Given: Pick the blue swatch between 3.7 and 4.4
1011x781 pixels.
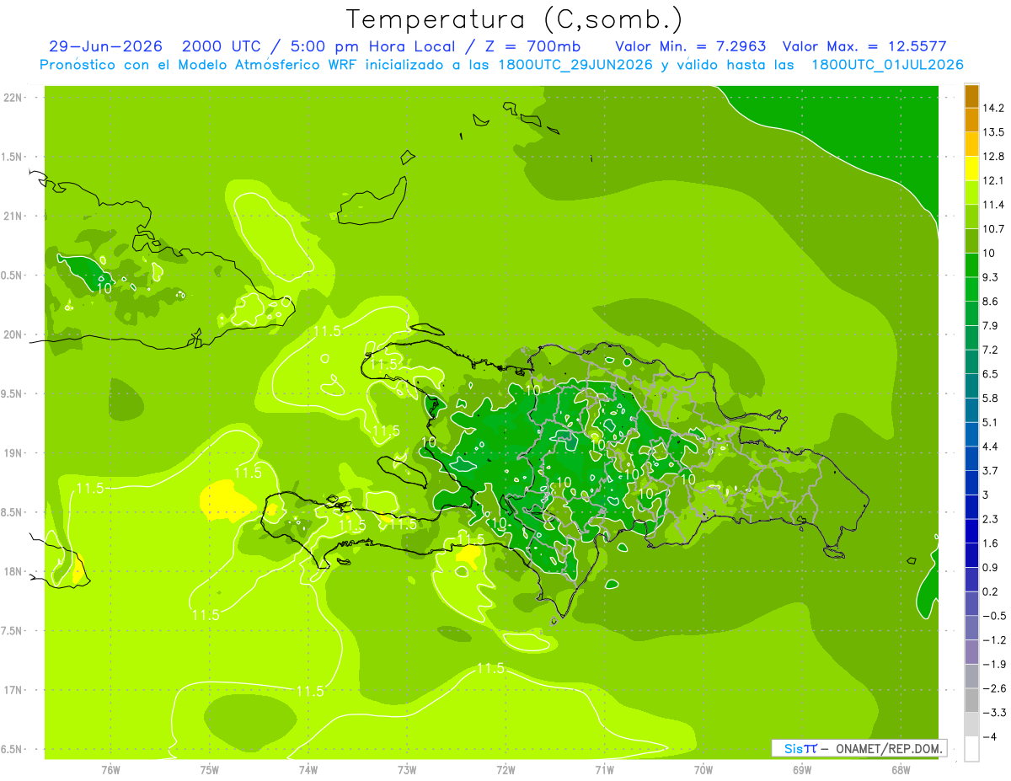Looking at the screenshot, I should [971, 458].
